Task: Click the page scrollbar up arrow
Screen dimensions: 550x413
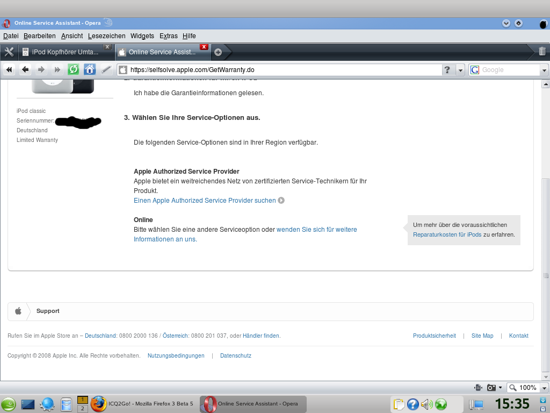Action: pos(546,84)
